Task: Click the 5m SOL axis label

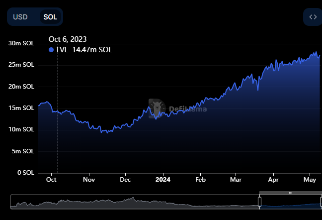Action: point(23,151)
